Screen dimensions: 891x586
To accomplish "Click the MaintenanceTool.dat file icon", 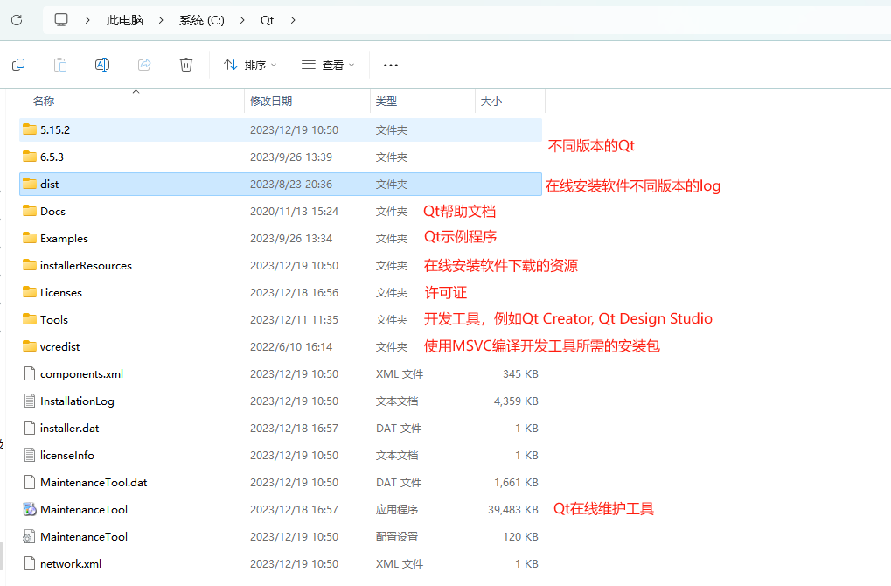I will [x=30, y=482].
